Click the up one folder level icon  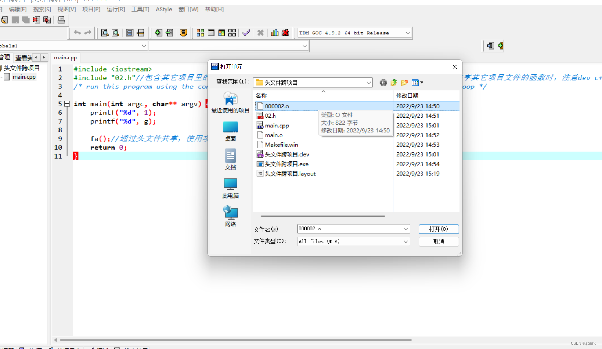tap(394, 83)
